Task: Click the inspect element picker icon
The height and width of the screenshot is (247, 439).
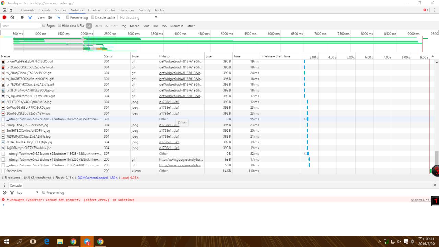Action: point(4,10)
